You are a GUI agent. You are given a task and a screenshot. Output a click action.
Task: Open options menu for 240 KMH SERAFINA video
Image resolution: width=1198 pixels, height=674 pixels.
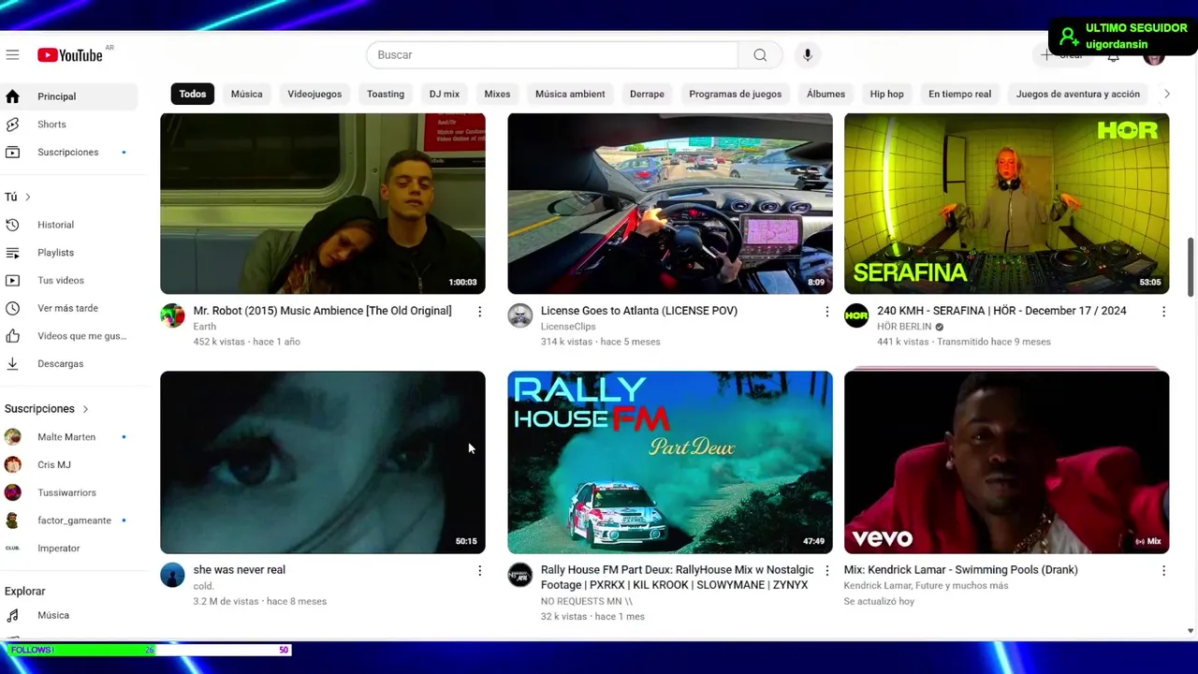(1163, 312)
